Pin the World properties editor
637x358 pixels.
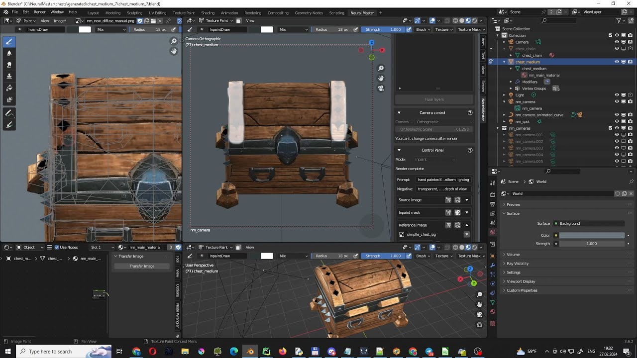pos(631,182)
